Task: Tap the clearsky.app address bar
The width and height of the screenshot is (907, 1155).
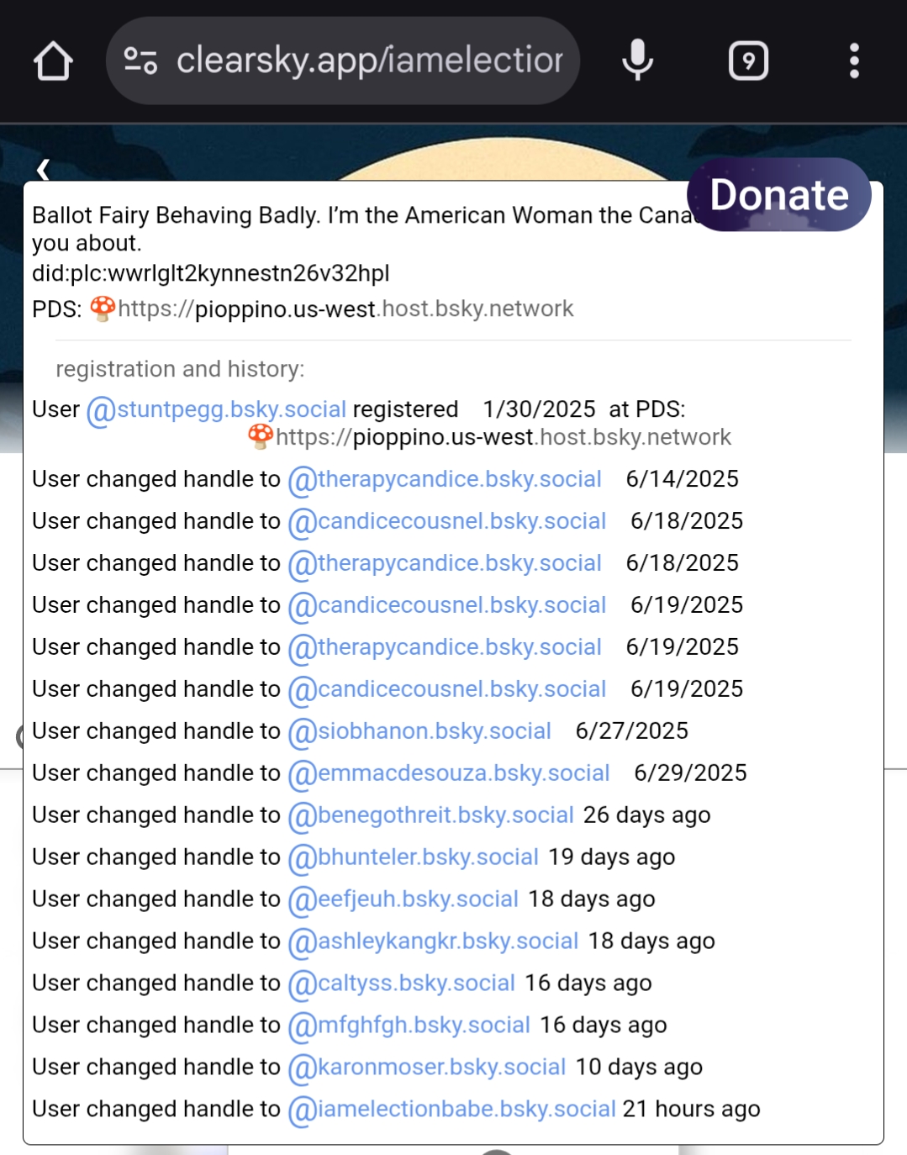Action: pyautogui.click(x=368, y=61)
